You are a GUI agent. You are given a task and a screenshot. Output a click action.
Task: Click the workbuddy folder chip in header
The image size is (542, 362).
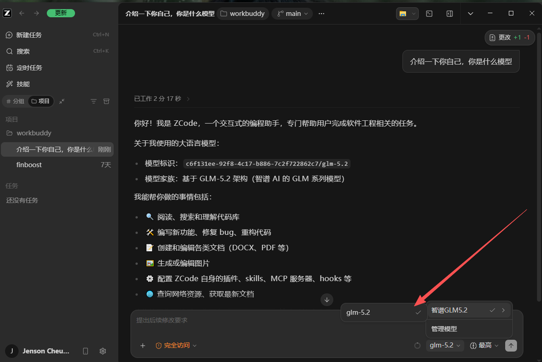(243, 14)
